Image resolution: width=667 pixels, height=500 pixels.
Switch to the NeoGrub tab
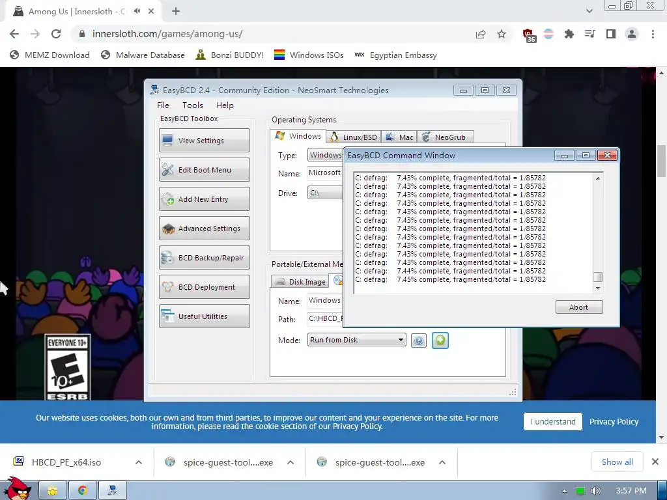[x=446, y=137]
